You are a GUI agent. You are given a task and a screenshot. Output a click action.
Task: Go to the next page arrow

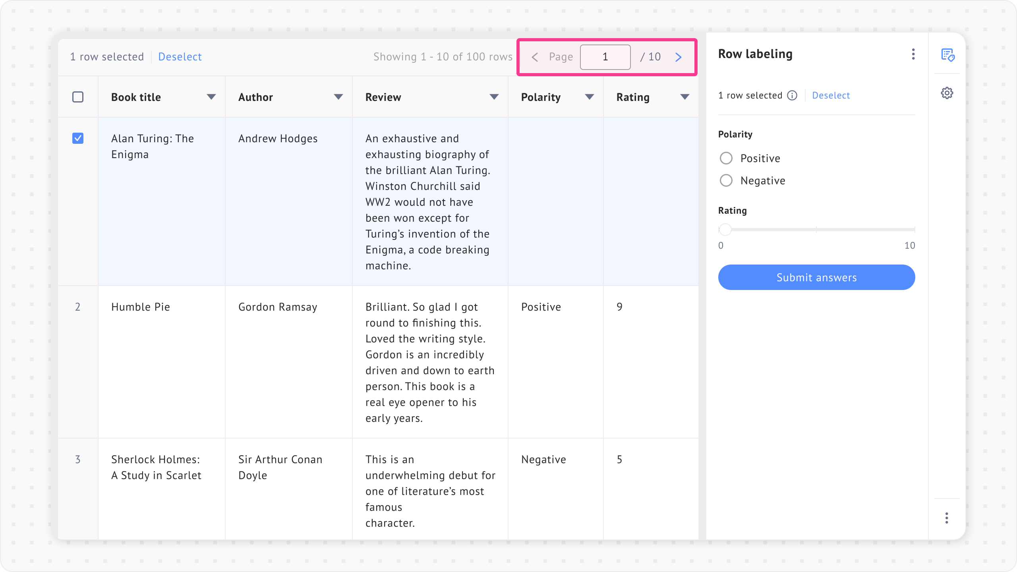[679, 57]
